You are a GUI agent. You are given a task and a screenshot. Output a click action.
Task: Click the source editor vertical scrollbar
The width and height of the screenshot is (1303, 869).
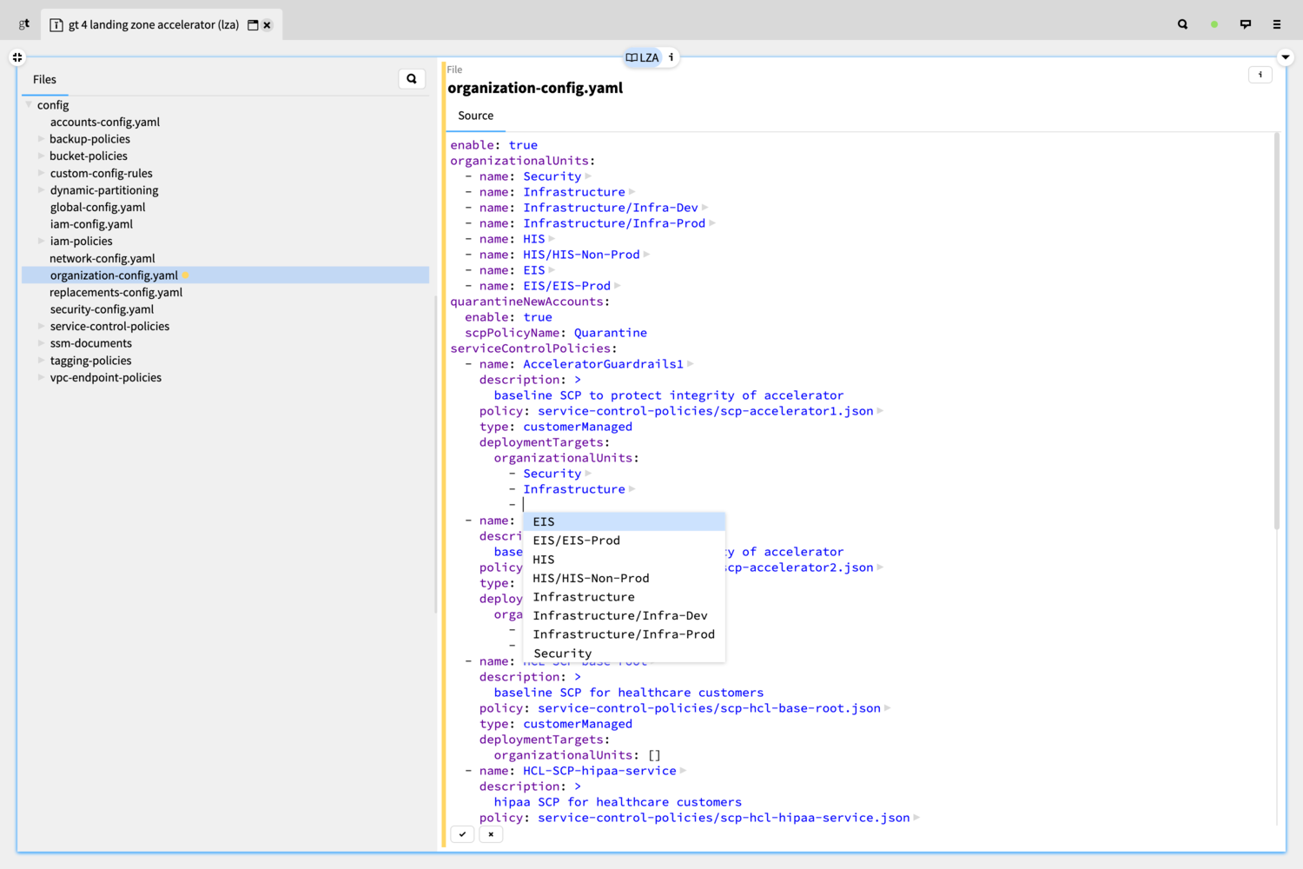pyautogui.click(x=1276, y=330)
